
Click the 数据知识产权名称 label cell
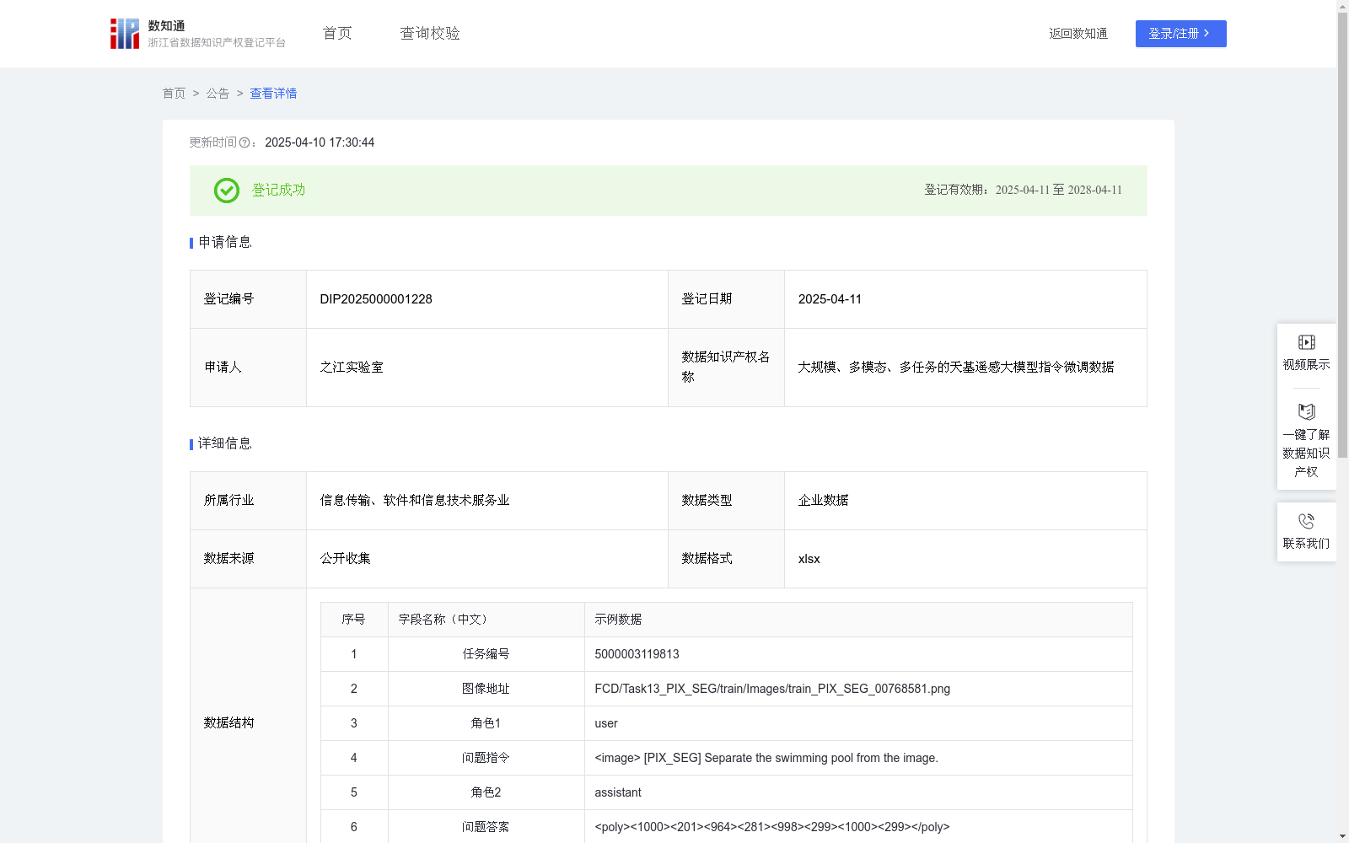[726, 368]
